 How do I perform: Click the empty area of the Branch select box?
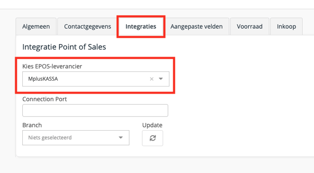94,137
